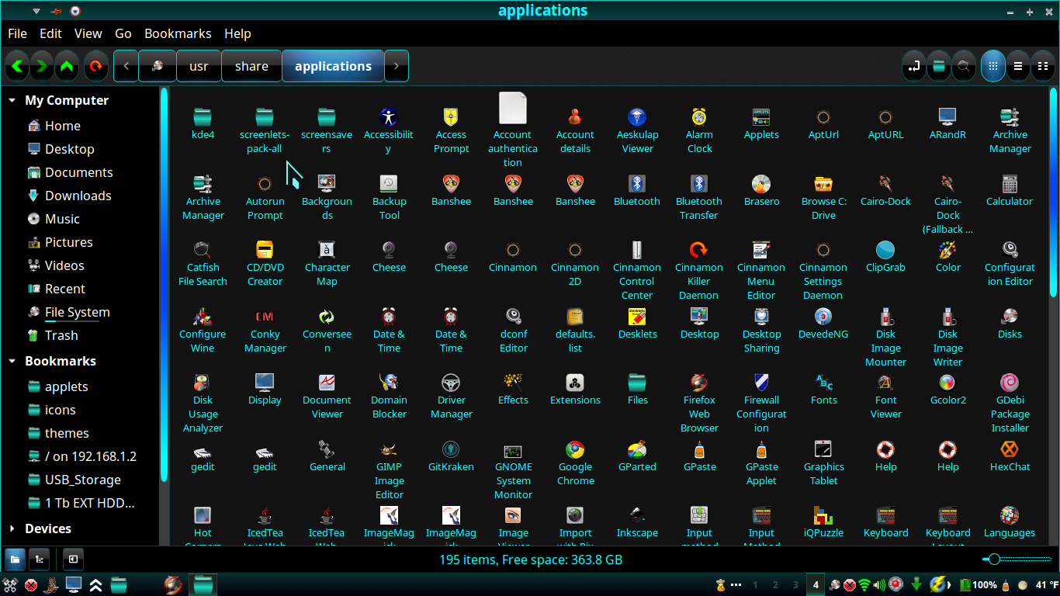Select Disk Usage Analyzer icon

point(203,382)
